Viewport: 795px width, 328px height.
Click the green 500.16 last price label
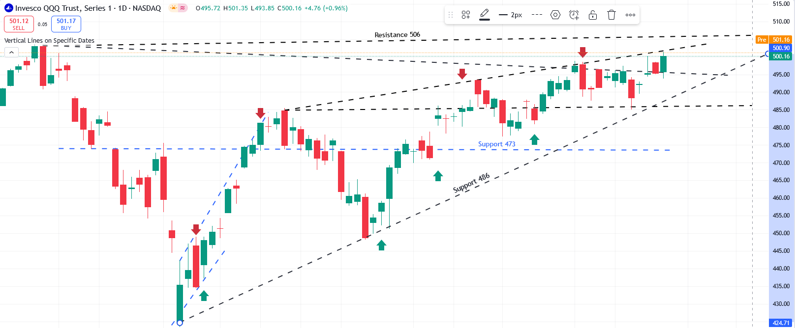(x=781, y=56)
